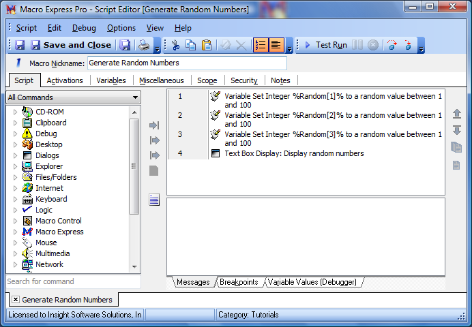
Task: Copy selected lines via toolbar copy icon
Action: (190, 45)
